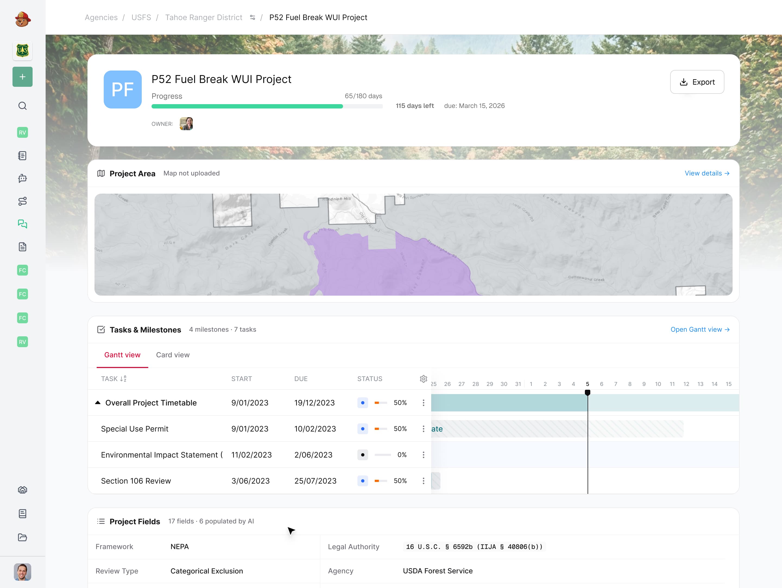The width and height of the screenshot is (782, 588).
Task: Click the 'USDA Forest Service' agency value
Action: 438,571
